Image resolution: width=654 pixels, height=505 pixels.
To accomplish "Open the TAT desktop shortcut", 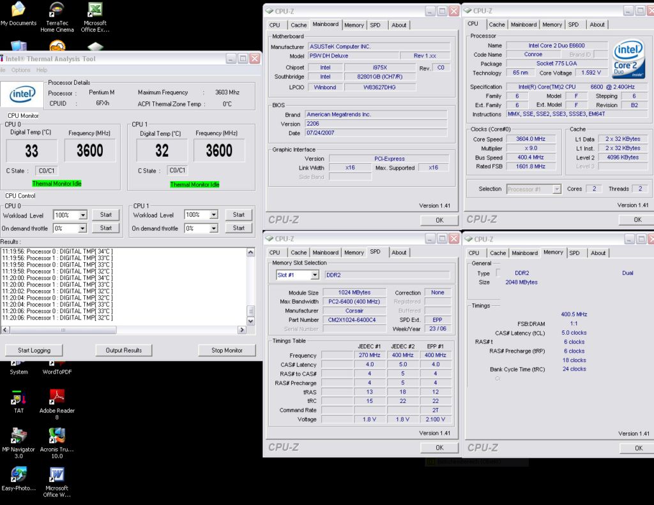I will pos(19,402).
